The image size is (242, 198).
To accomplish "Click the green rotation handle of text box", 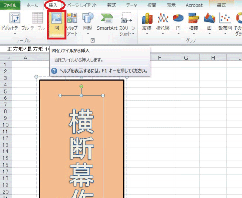I will [x=81, y=86].
